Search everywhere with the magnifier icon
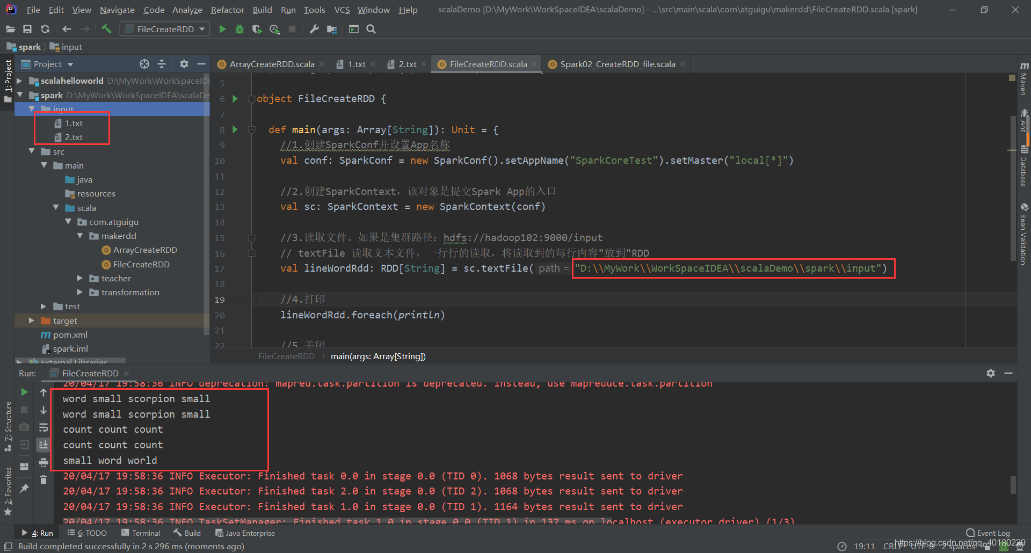This screenshot has height=553, width=1031. click(371, 29)
